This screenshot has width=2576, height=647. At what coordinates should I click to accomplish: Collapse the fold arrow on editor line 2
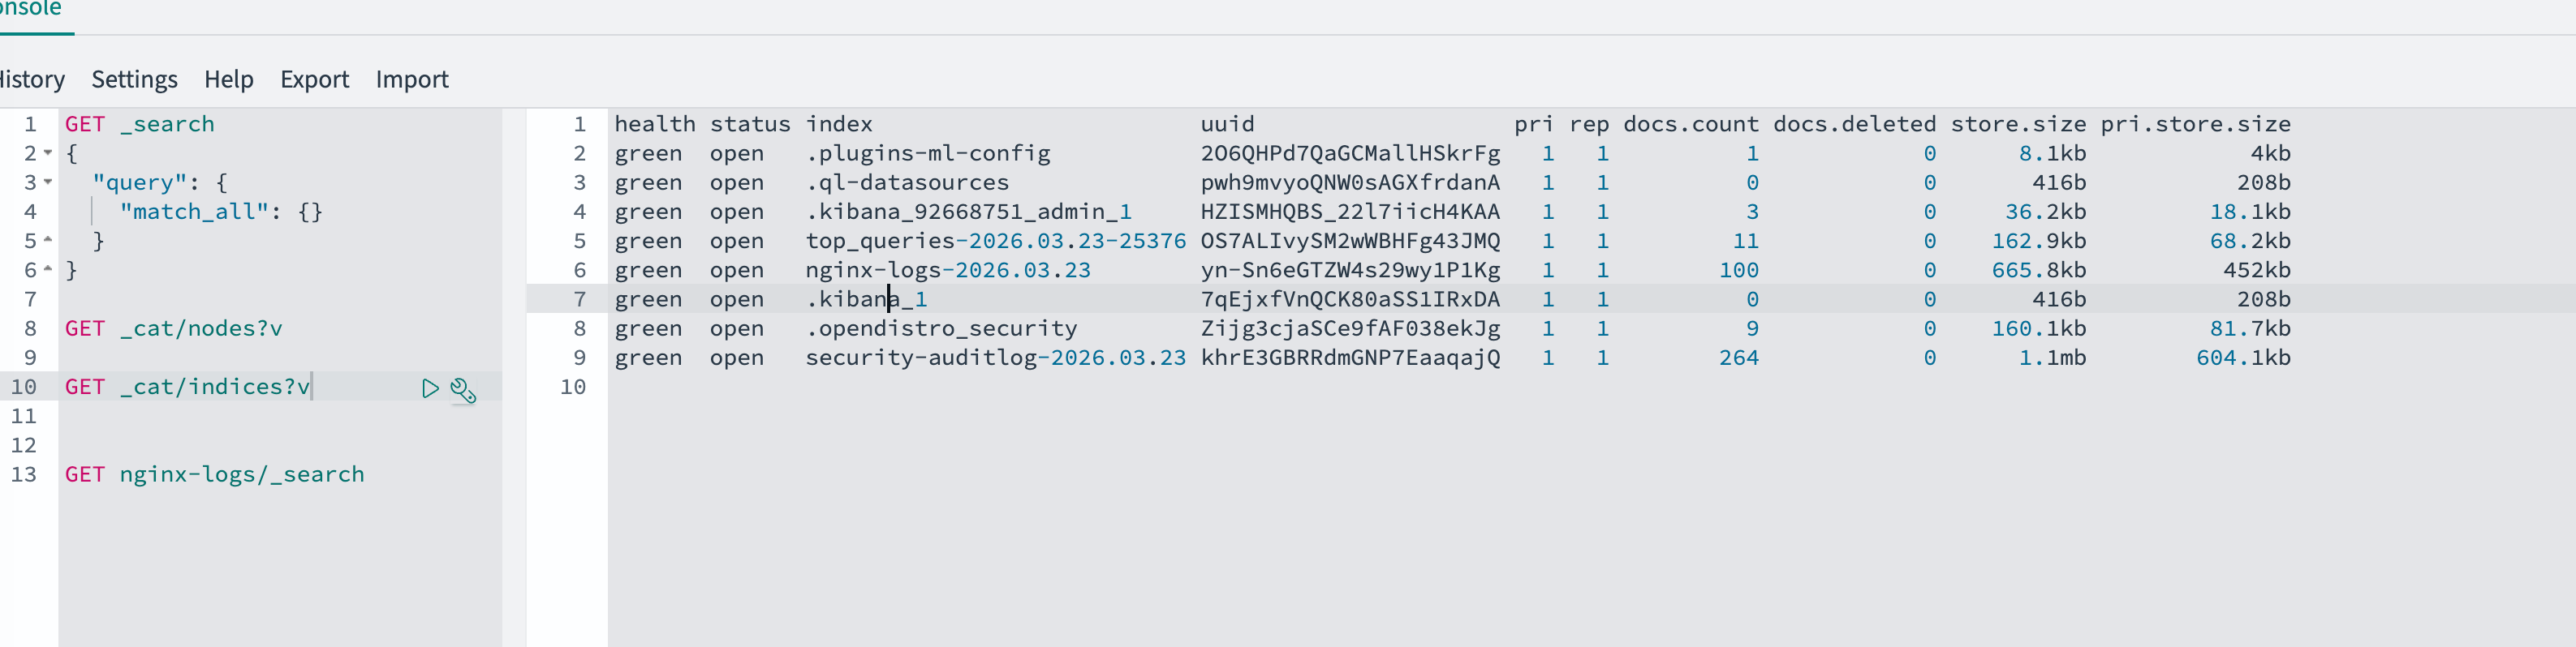(x=48, y=152)
